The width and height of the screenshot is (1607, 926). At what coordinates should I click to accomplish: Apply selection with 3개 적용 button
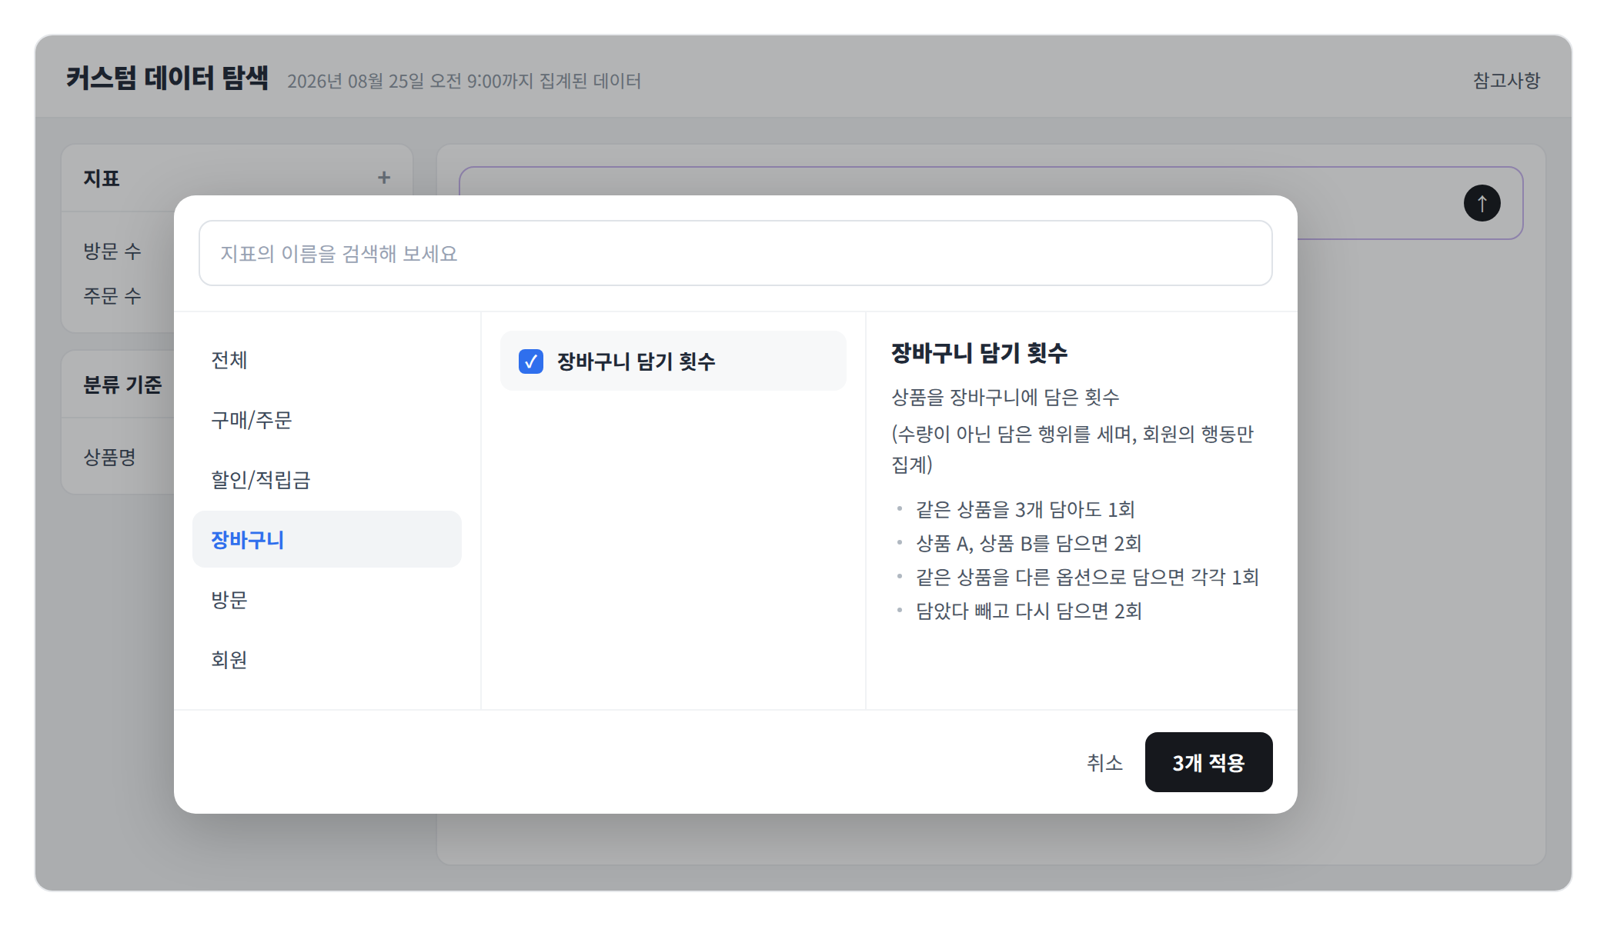tap(1208, 762)
